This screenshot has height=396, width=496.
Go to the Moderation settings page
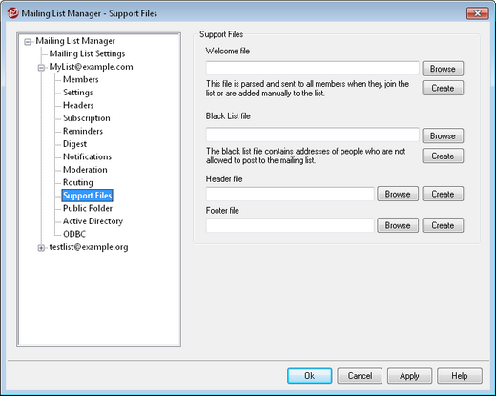coord(85,170)
